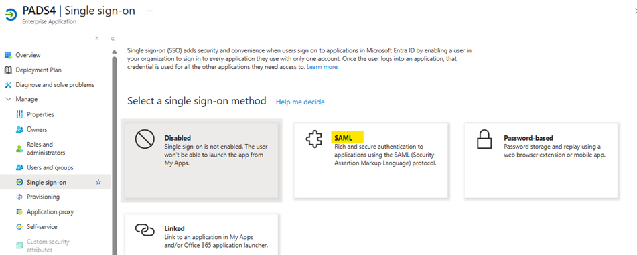Close the sidebar search with the X
This screenshot has height=255, width=637.
pos(97,39)
